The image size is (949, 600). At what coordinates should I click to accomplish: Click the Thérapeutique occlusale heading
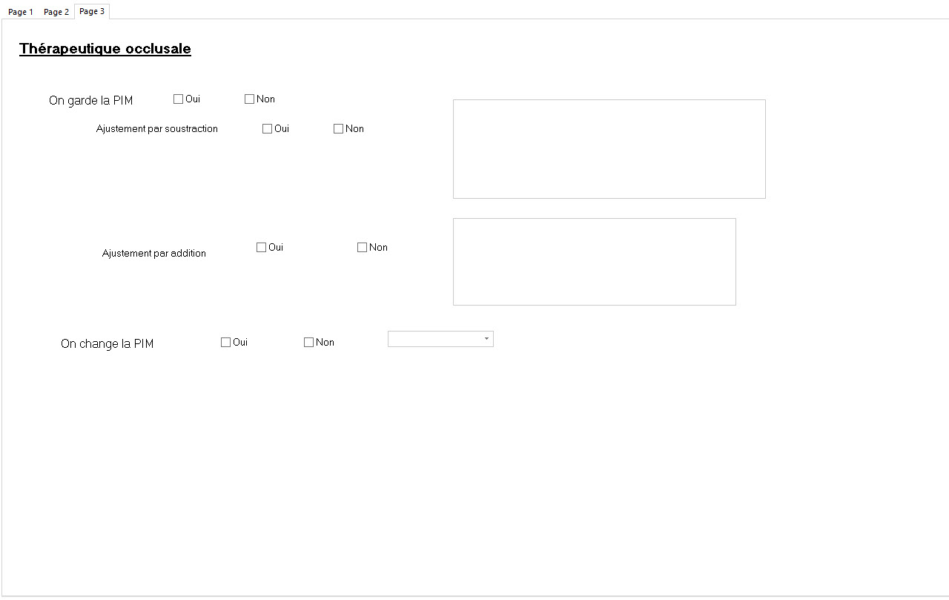(105, 49)
